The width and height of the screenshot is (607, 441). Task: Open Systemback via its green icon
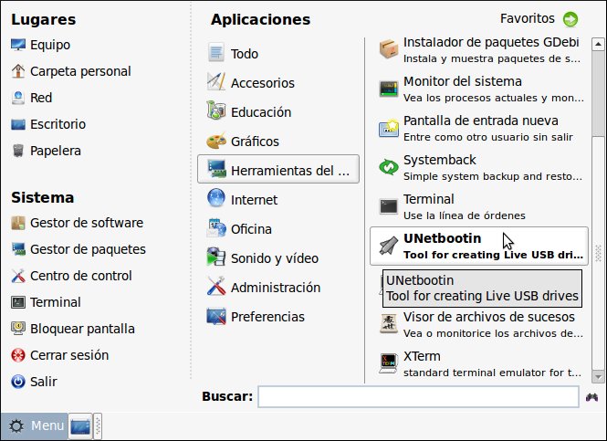[x=389, y=167]
